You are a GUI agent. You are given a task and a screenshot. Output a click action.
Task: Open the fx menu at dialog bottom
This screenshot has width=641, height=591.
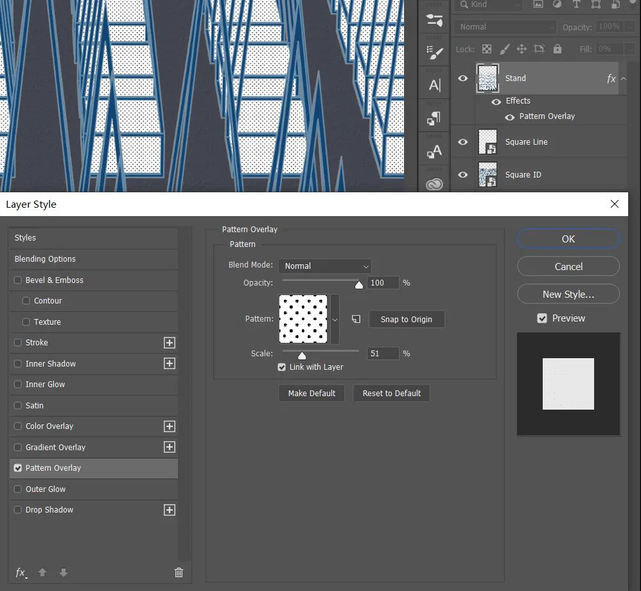click(21, 572)
